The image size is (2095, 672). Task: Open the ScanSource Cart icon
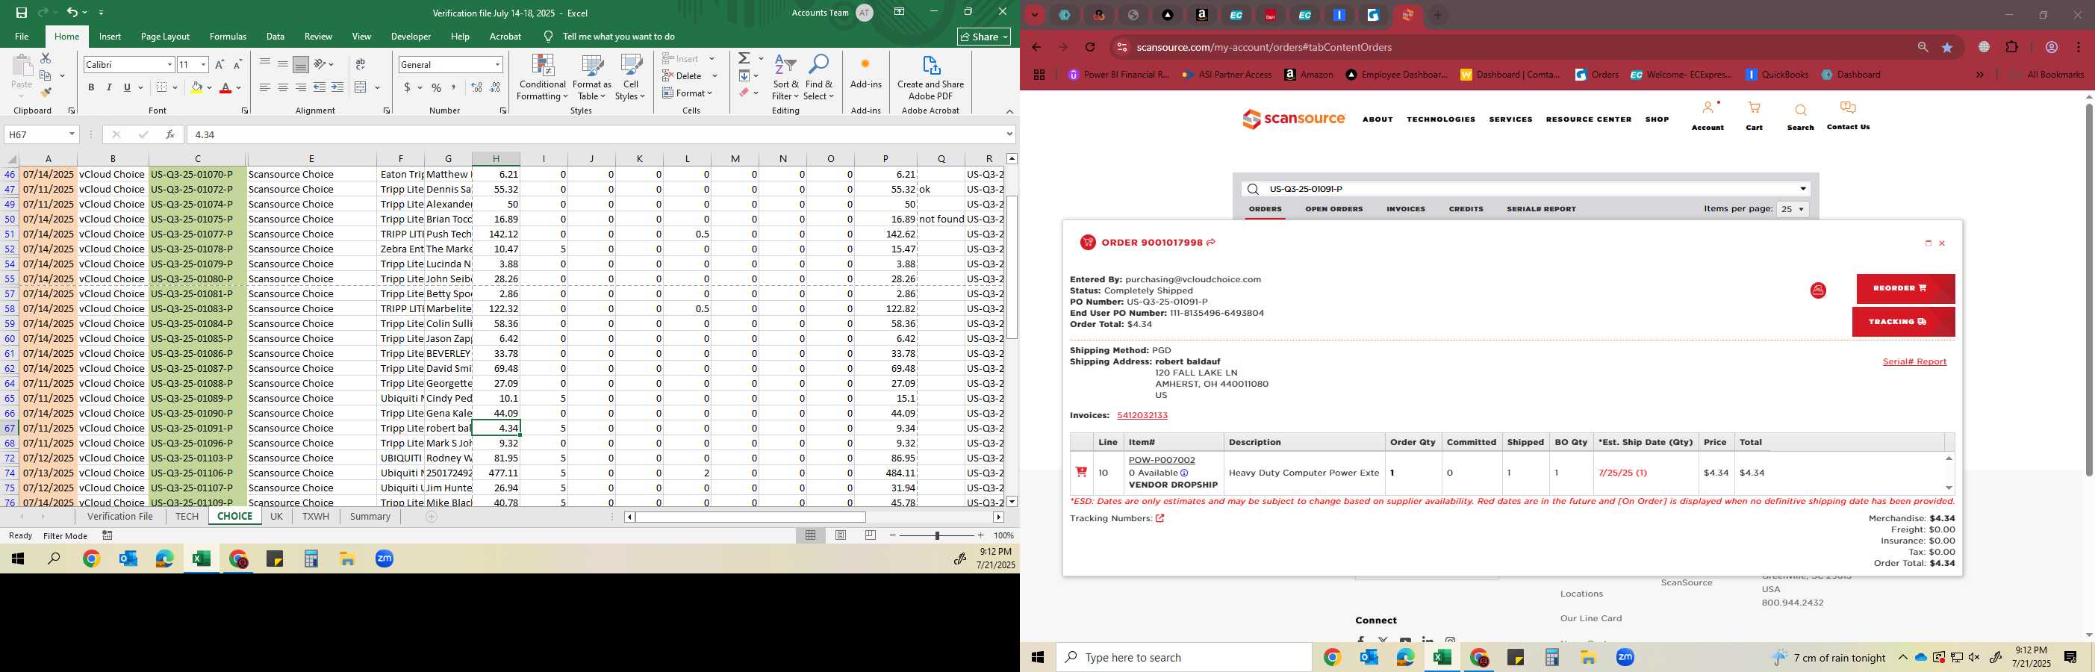point(1755,108)
